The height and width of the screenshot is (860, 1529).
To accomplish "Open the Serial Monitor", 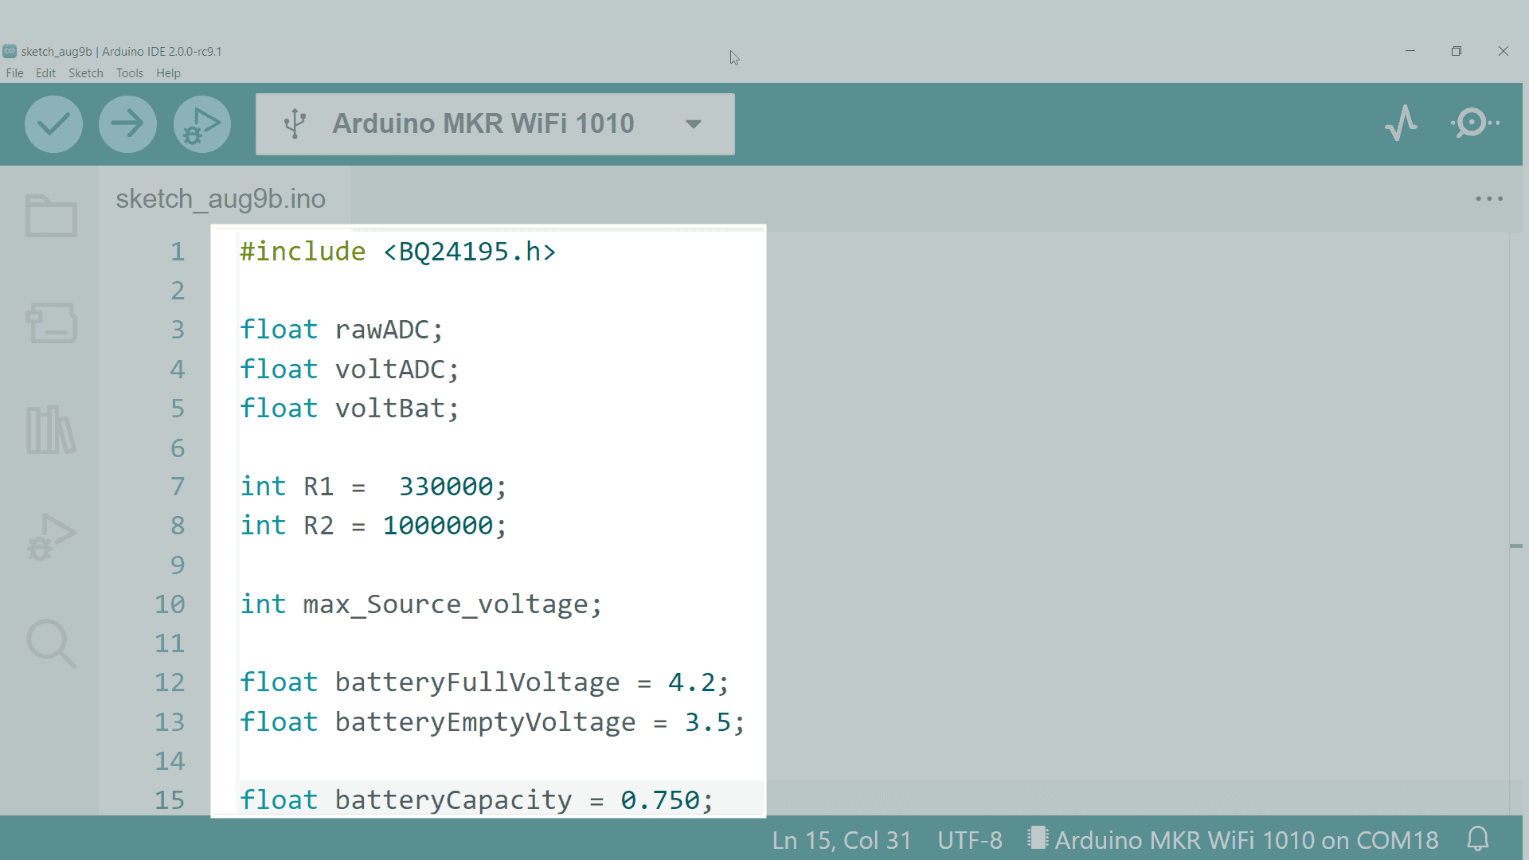I will click(1474, 123).
